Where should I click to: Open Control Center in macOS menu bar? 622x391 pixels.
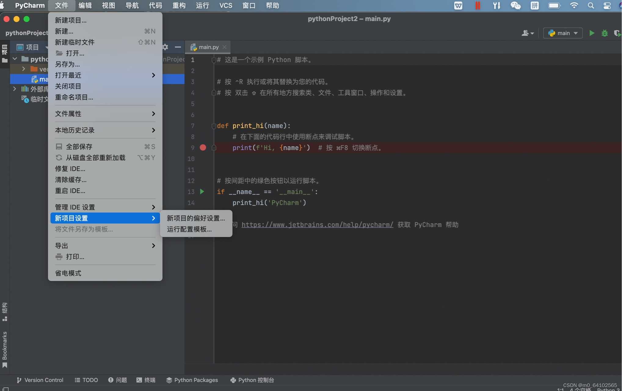(x=607, y=5)
